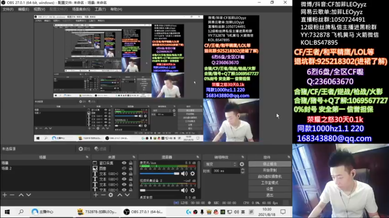The height and width of the screenshot is (218, 389).
Task: Open source properties gear under sources list
Action: click(x=111, y=195)
